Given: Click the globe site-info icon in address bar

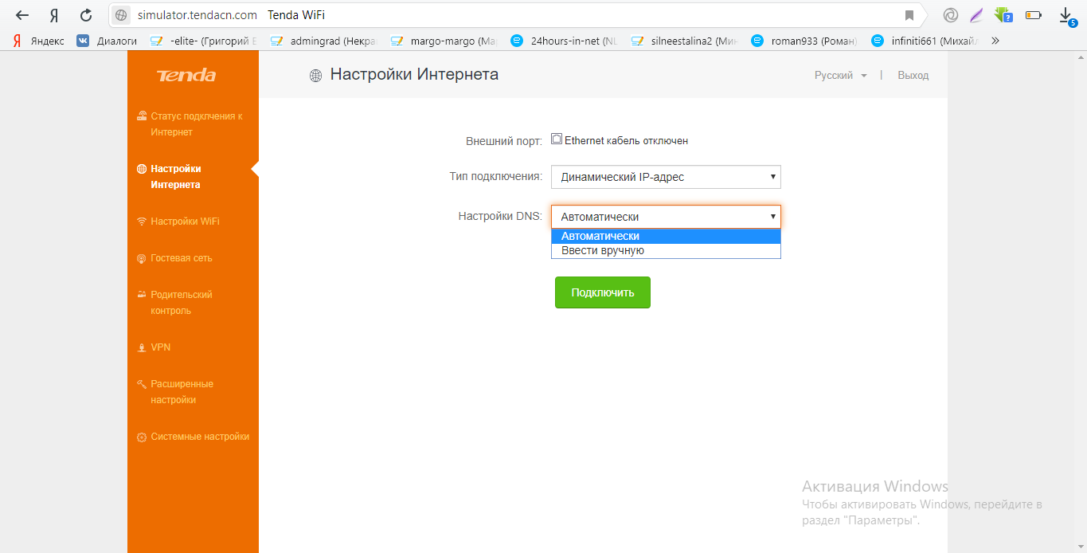Looking at the screenshot, I should click(x=121, y=15).
